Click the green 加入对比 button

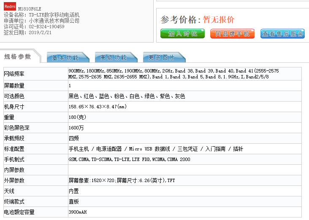[x=182, y=34]
